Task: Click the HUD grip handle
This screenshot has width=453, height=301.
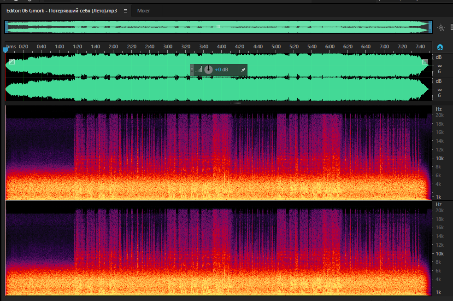Action: coord(192,70)
